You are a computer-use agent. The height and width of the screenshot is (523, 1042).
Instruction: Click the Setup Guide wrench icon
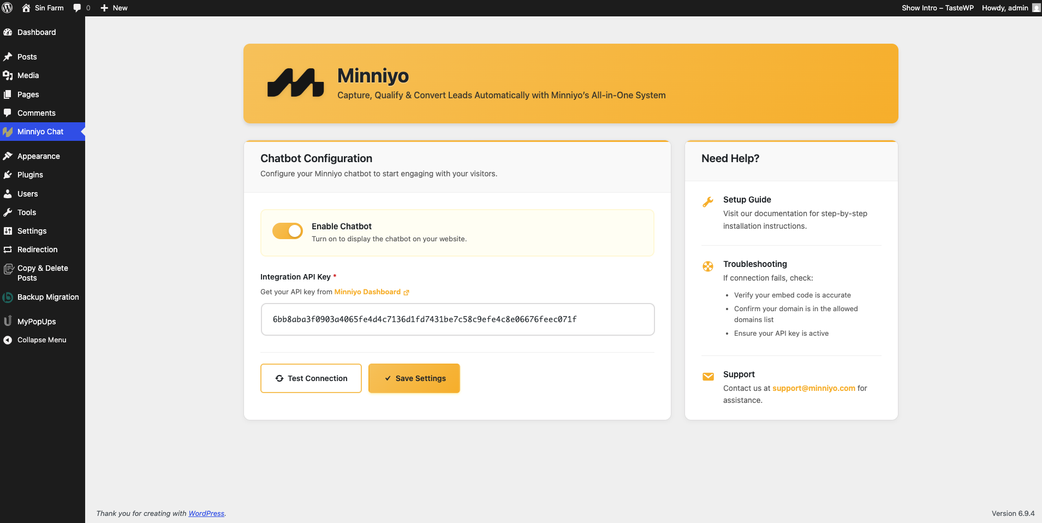(x=708, y=202)
